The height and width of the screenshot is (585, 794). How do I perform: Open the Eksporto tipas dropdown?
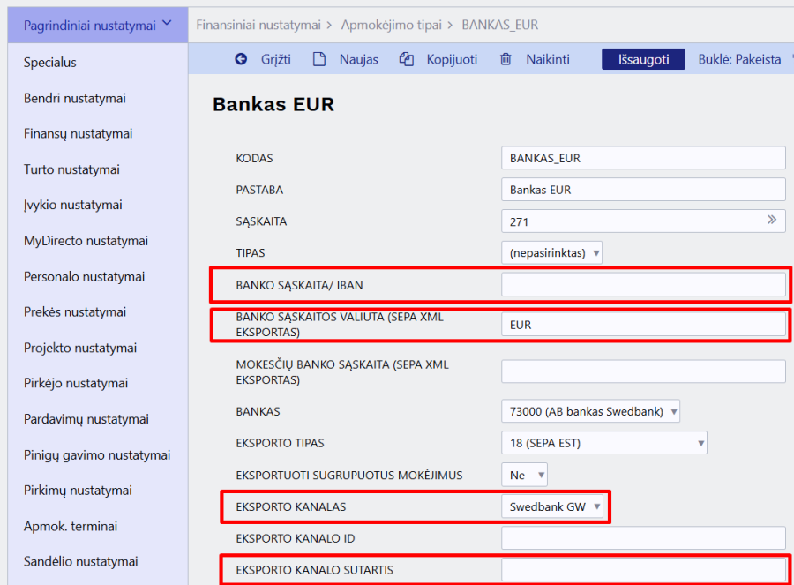tap(603, 443)
